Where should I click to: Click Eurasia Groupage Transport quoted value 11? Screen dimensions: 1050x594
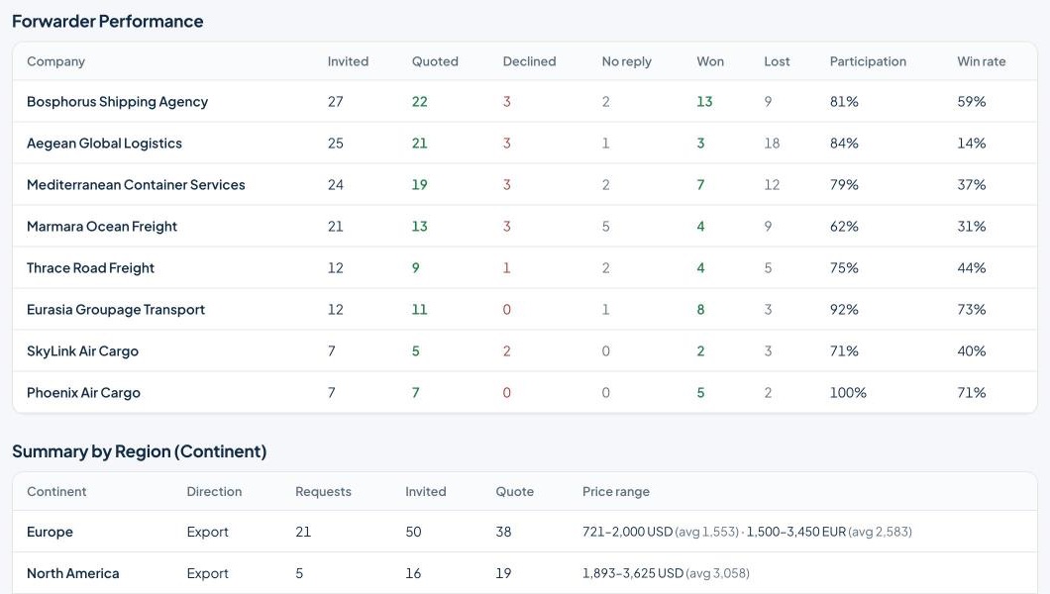pyautogui.click(x=419, y=310)
